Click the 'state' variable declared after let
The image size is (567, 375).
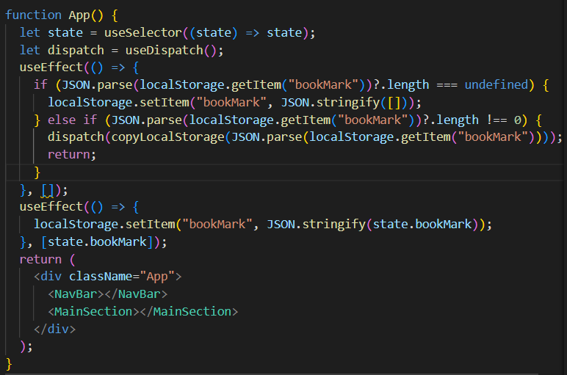tap(65, 32)
